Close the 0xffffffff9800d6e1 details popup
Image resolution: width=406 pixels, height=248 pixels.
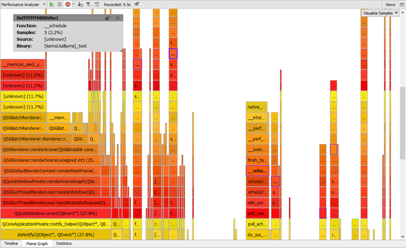coord(117,18)
